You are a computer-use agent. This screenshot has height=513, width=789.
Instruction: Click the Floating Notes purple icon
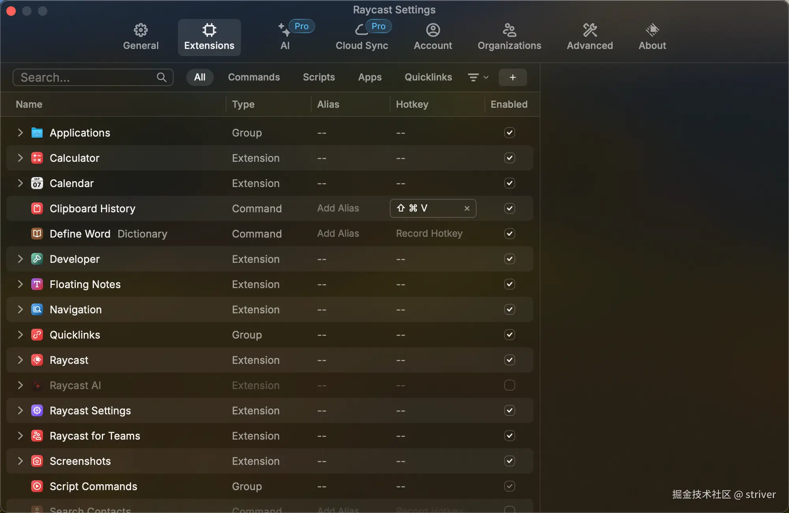click(37, 284)
